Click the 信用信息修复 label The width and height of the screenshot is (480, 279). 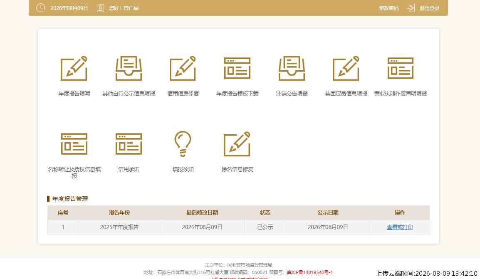click(x=183, y=94)
